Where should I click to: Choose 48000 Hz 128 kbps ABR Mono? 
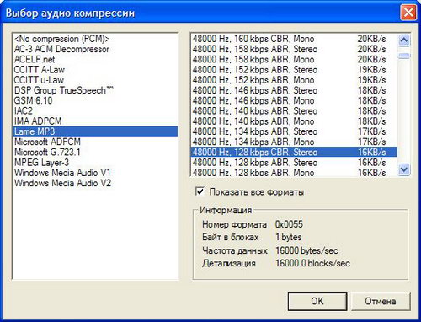pos(294,172)
